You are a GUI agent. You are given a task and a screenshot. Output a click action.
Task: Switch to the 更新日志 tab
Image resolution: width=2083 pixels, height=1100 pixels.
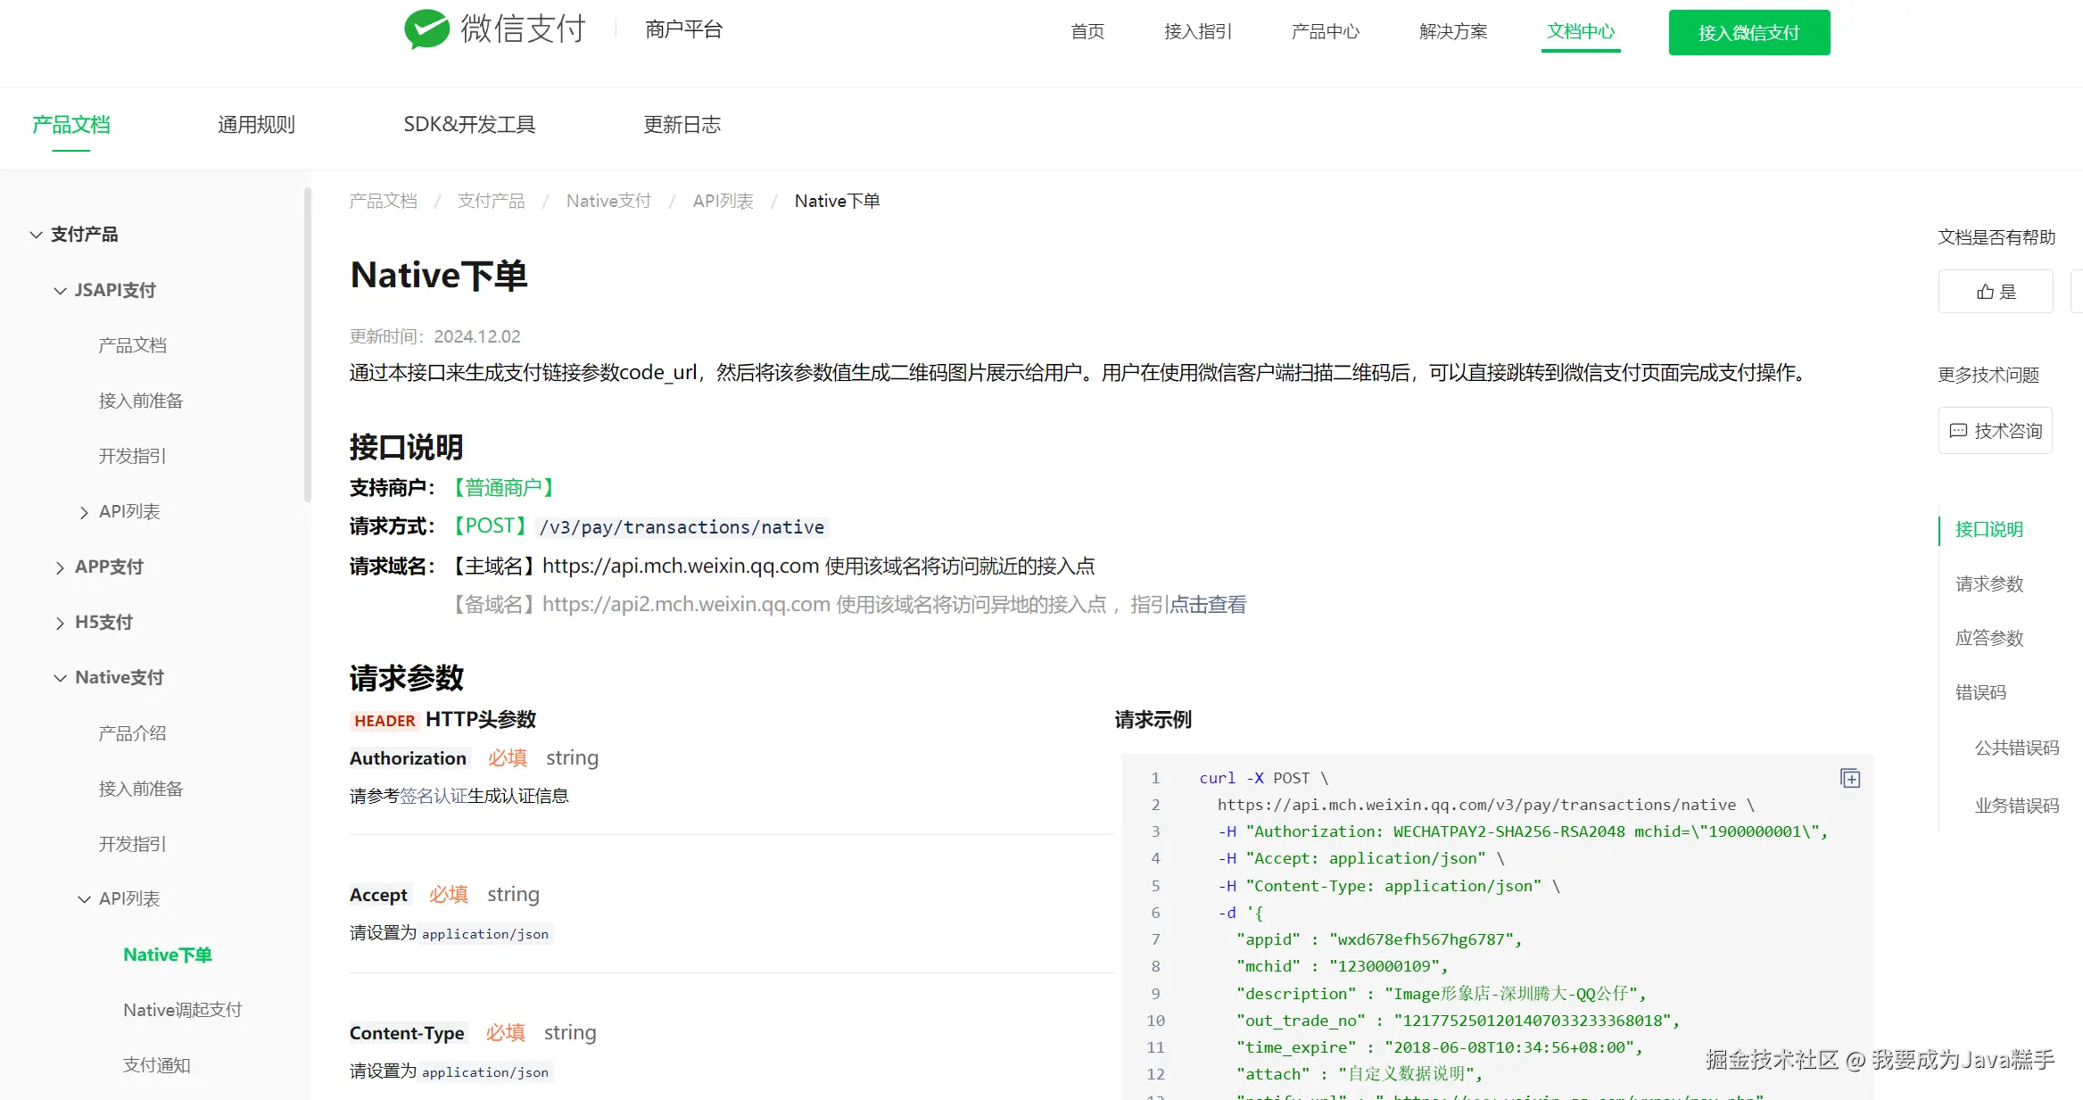pos(682,125)
